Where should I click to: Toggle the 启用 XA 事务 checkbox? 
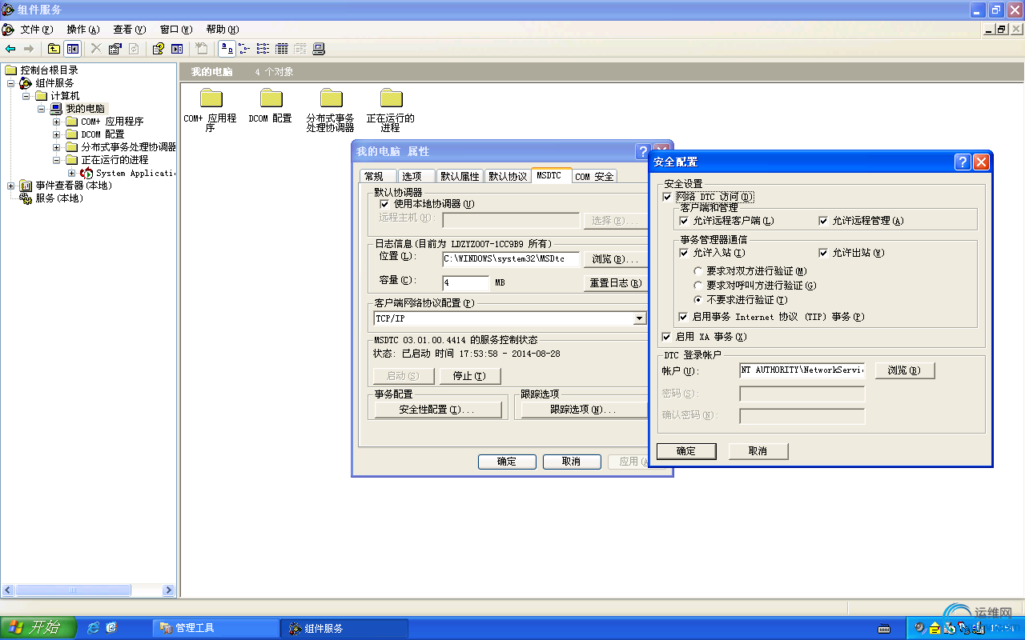click(667, 337)
